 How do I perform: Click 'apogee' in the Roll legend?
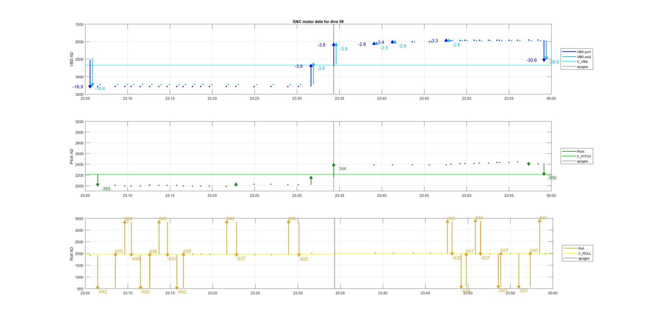click(584, 258)
